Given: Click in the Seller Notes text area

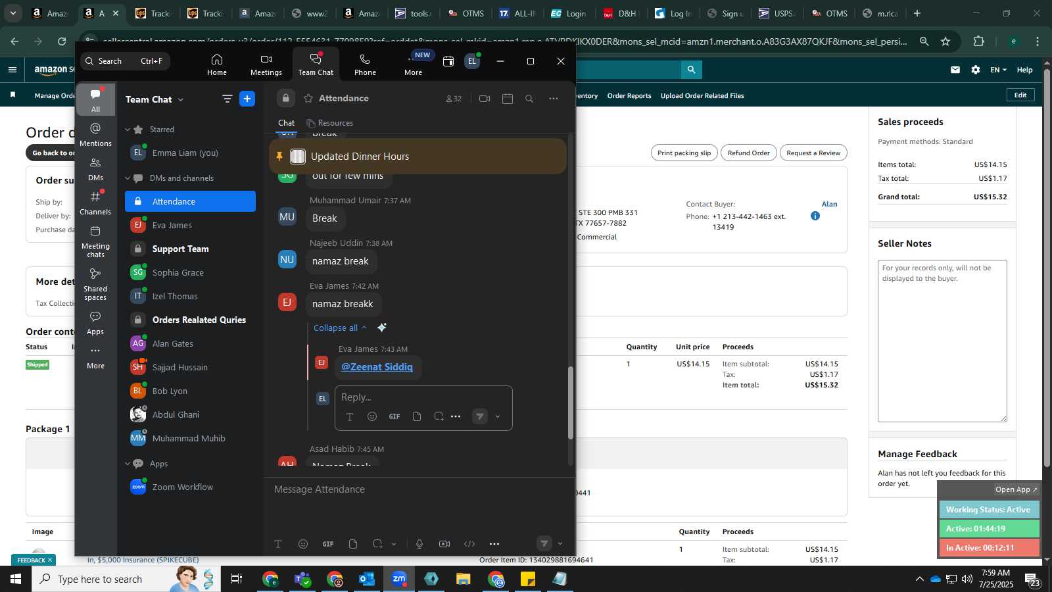Looking at the screenshot, I should click(x=942, y=341).
